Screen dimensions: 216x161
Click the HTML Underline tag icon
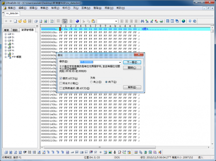20,152
